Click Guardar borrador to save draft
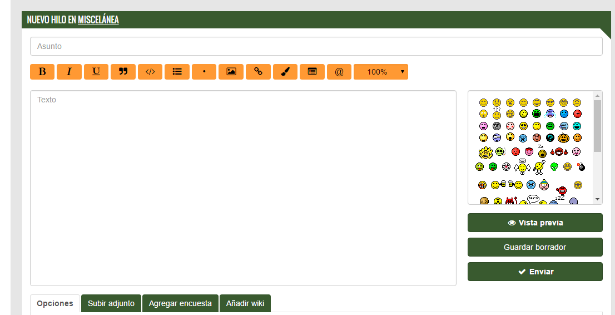 (535, 247)
